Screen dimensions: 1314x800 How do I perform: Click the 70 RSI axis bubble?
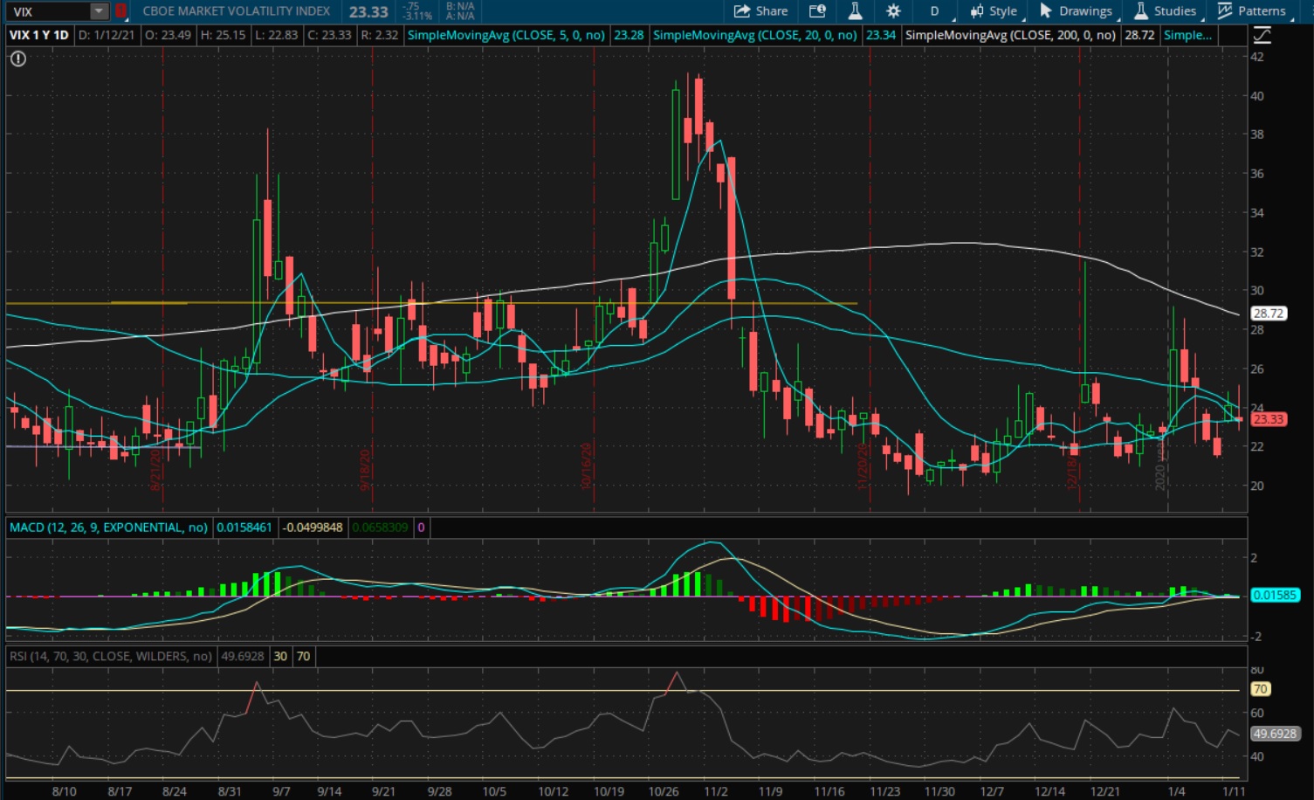tap(1260, 689)
